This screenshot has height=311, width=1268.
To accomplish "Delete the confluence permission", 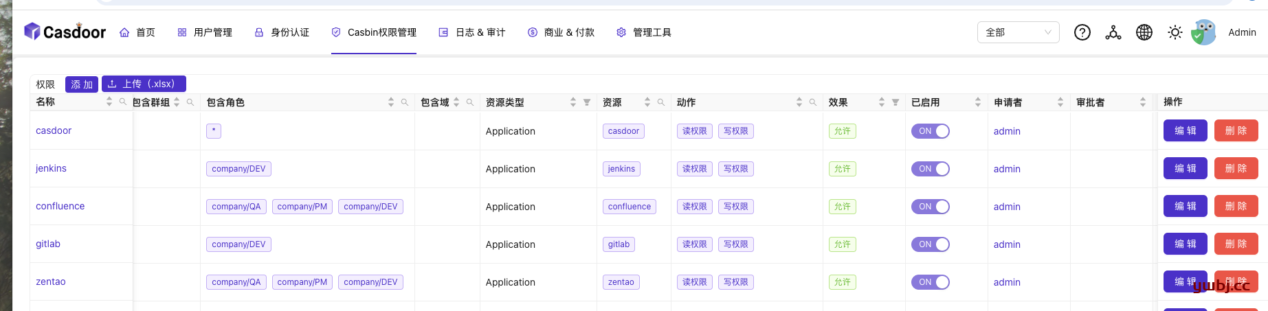I will click(1236, 206).
